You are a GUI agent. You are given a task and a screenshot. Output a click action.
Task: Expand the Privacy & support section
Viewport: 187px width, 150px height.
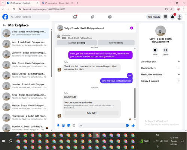[x=160, y=81]
